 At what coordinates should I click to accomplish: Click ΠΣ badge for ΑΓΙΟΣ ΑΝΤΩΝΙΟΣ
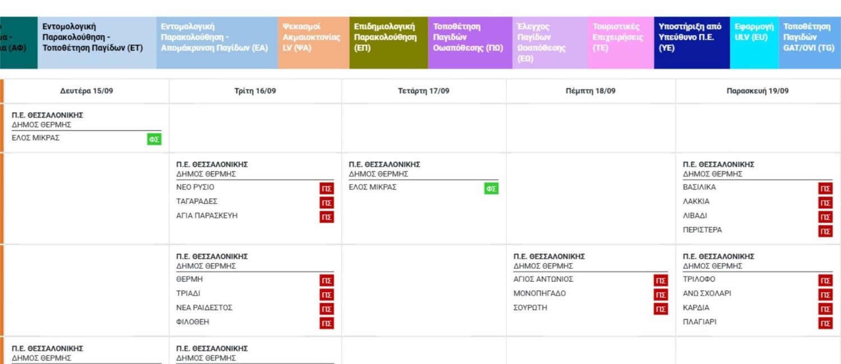(661, 281)
